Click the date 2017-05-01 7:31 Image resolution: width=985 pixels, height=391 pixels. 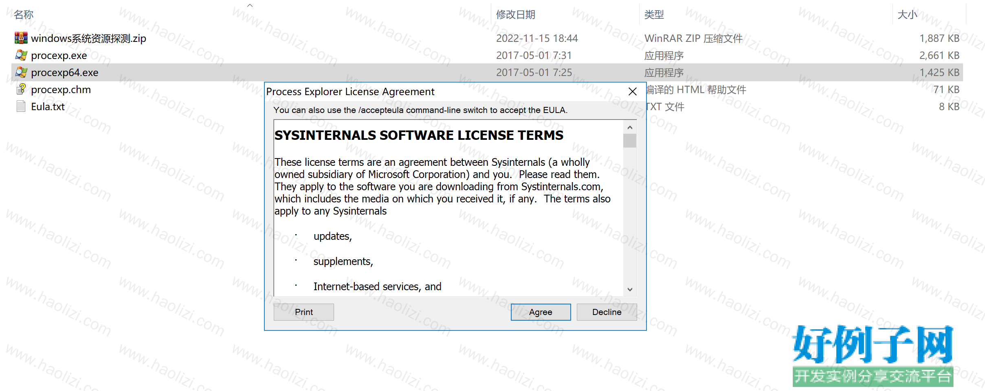[534, 55]
